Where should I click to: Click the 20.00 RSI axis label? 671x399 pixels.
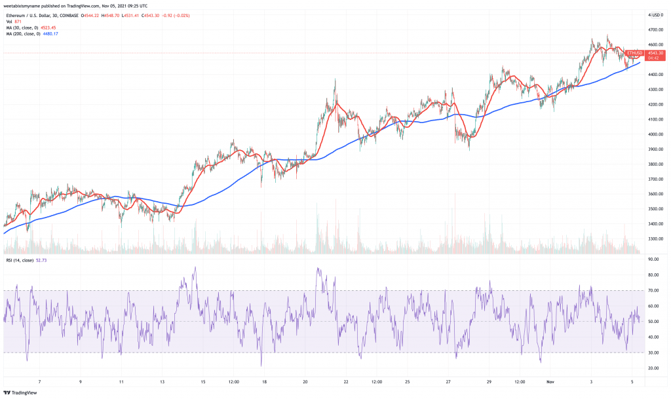653,368
